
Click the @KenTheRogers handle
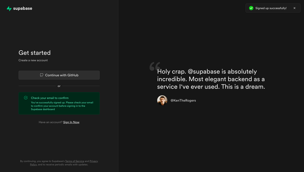point(183,100)
